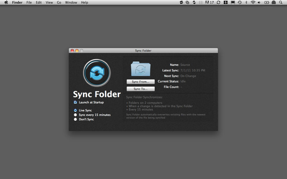Open the Go menu

[x=59, y=3]
